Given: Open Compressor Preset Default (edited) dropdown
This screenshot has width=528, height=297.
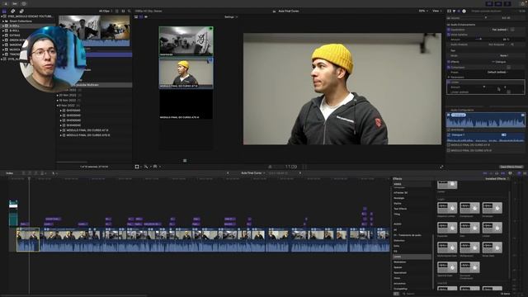Looking at the screenshot, I should coord(497,72).
